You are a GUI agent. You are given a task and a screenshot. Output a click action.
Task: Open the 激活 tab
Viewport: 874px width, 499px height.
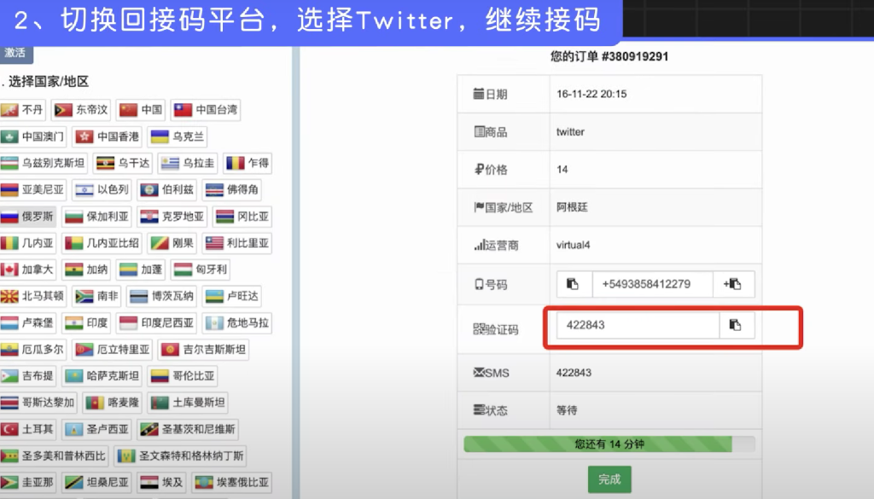[x=15, y=53]
